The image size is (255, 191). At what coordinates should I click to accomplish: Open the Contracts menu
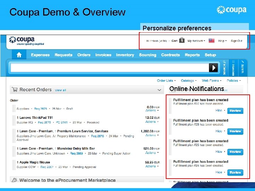tap(170, 55)
